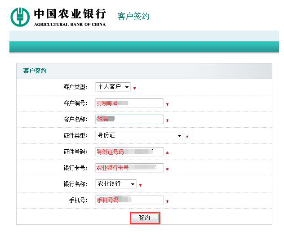This screenshot has width=284, height=241.
Task: Click the 客户签约 panel header text
Action: 35,71
